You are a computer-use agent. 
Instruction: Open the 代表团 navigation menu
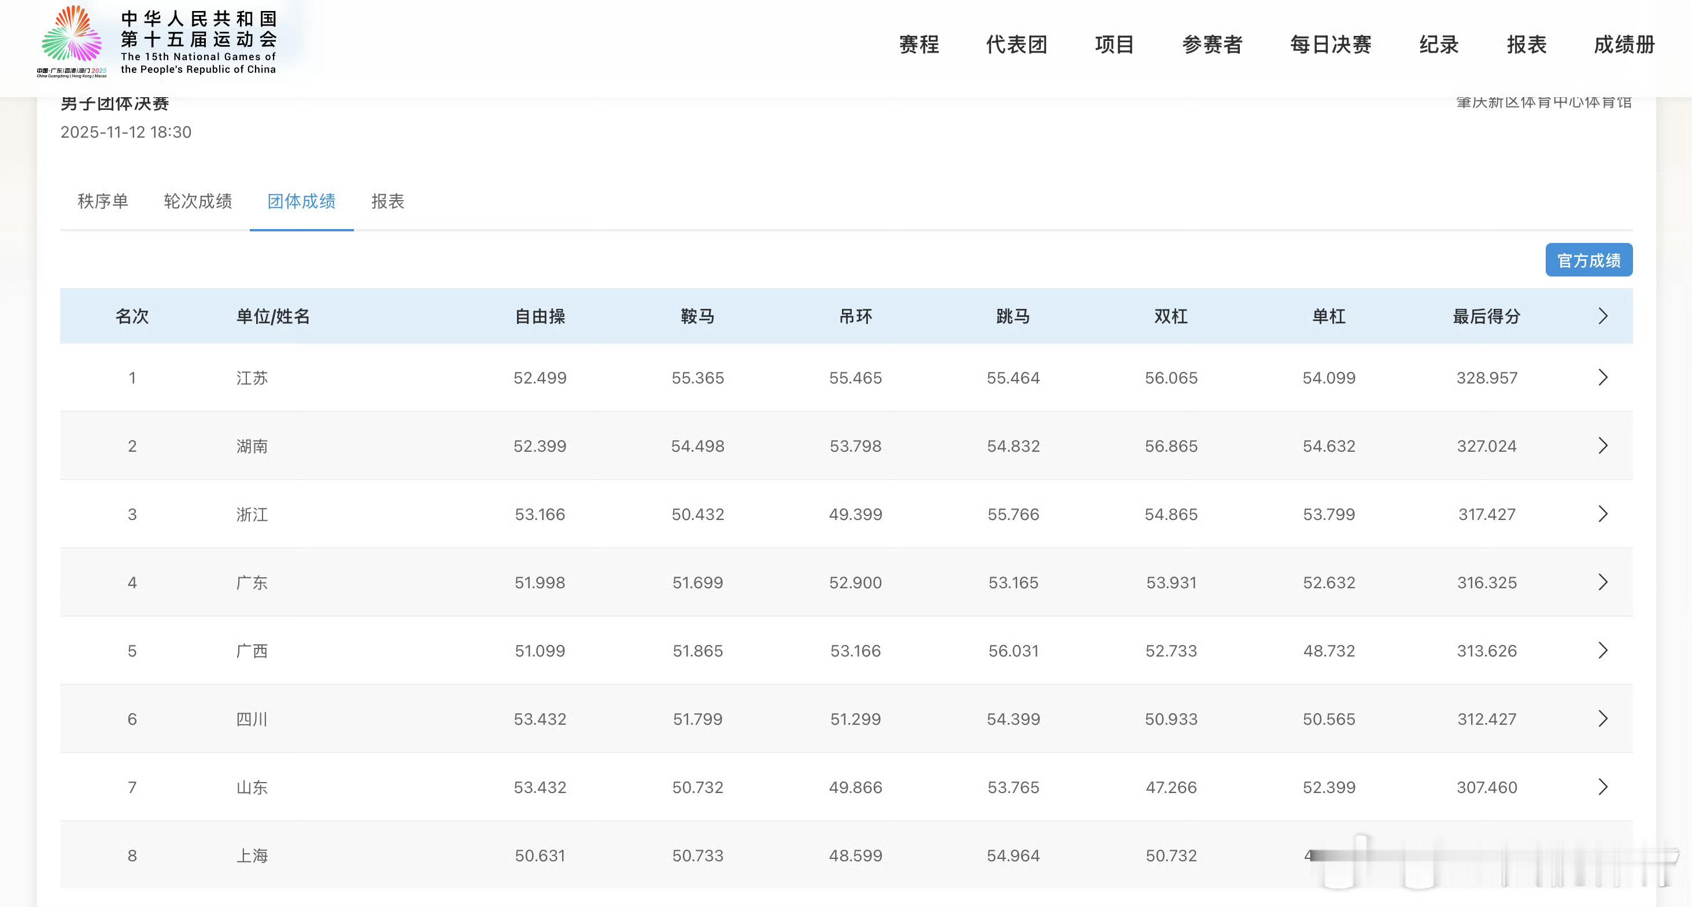(1016, 45)
